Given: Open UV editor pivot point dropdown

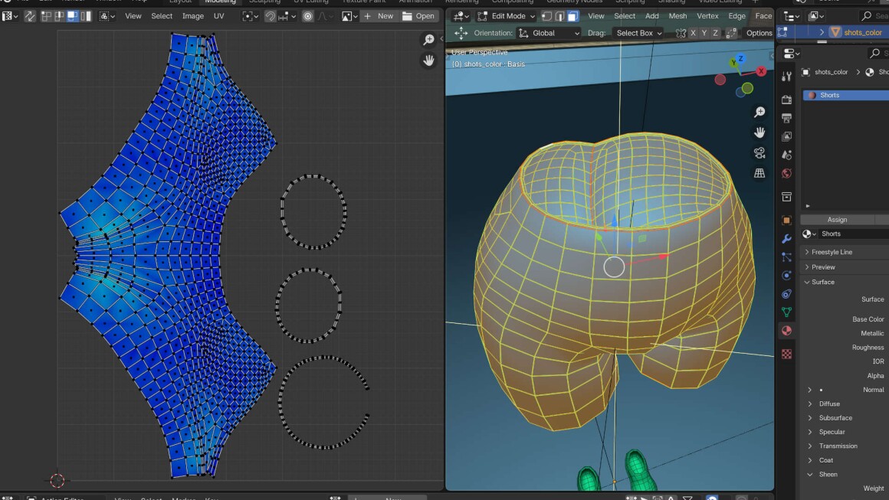Looking at the screenshot, I should 250,16.
